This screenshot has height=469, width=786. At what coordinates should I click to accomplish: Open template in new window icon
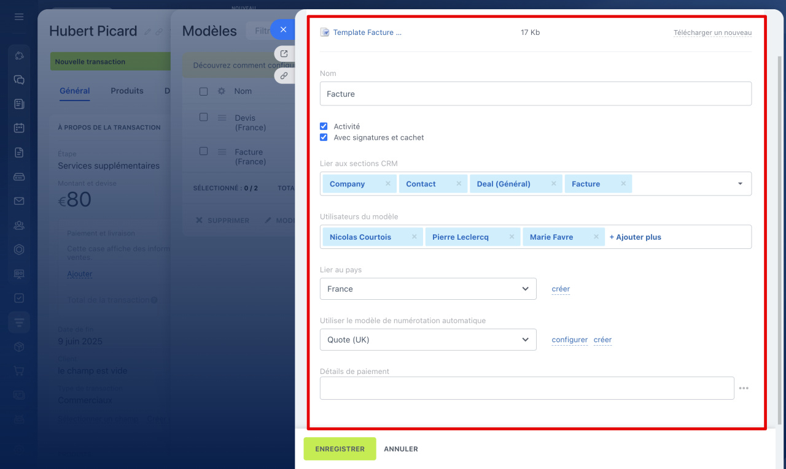coord(284,53)
